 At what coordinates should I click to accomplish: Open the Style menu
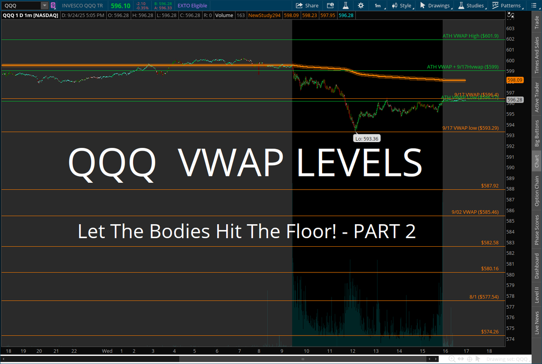(x=402, y=5)
